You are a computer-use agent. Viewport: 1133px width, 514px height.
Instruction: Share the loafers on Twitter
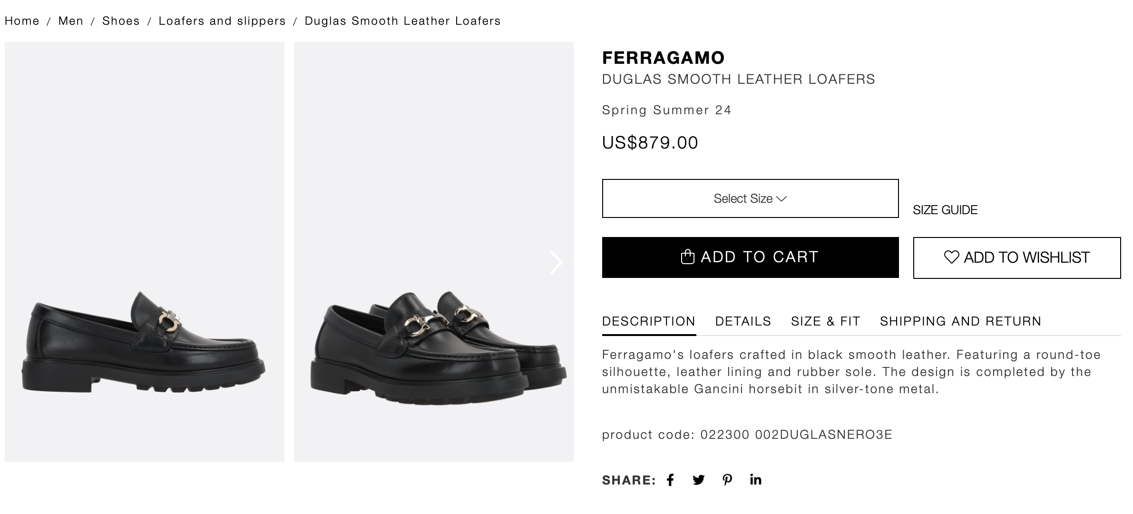click(699, 480)
